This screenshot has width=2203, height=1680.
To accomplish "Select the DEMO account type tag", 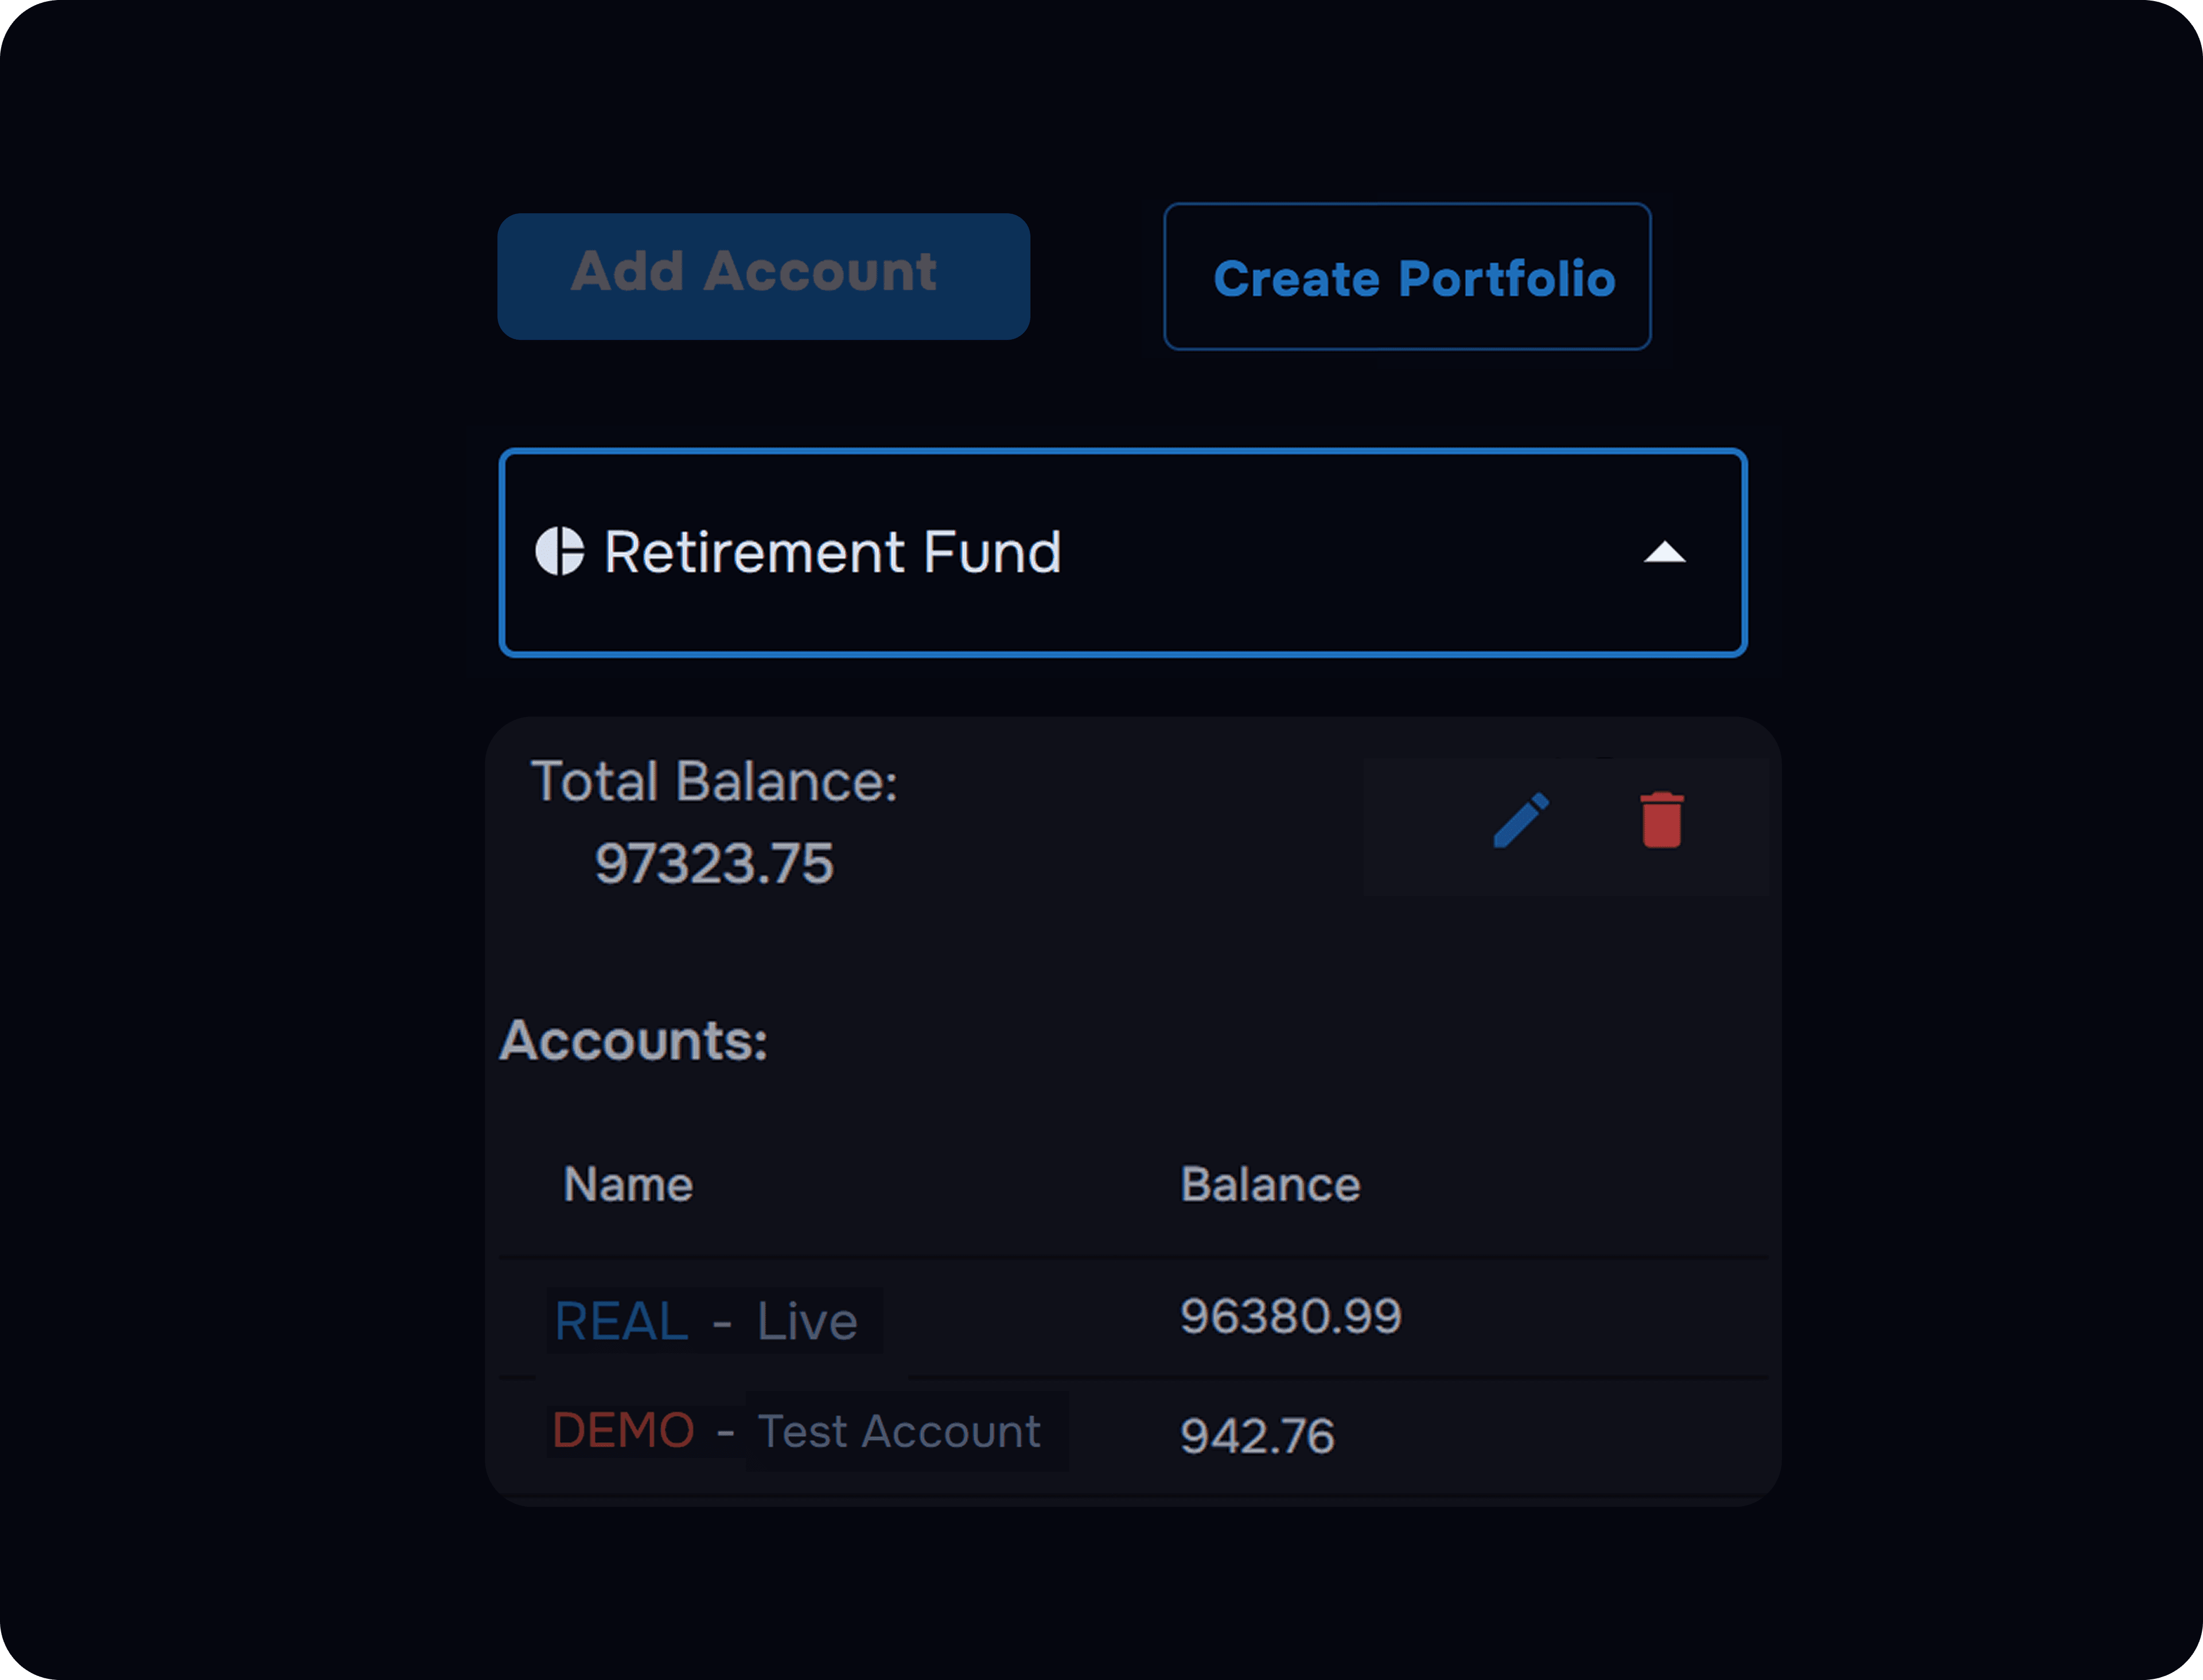I will (x=623, y=1431).
